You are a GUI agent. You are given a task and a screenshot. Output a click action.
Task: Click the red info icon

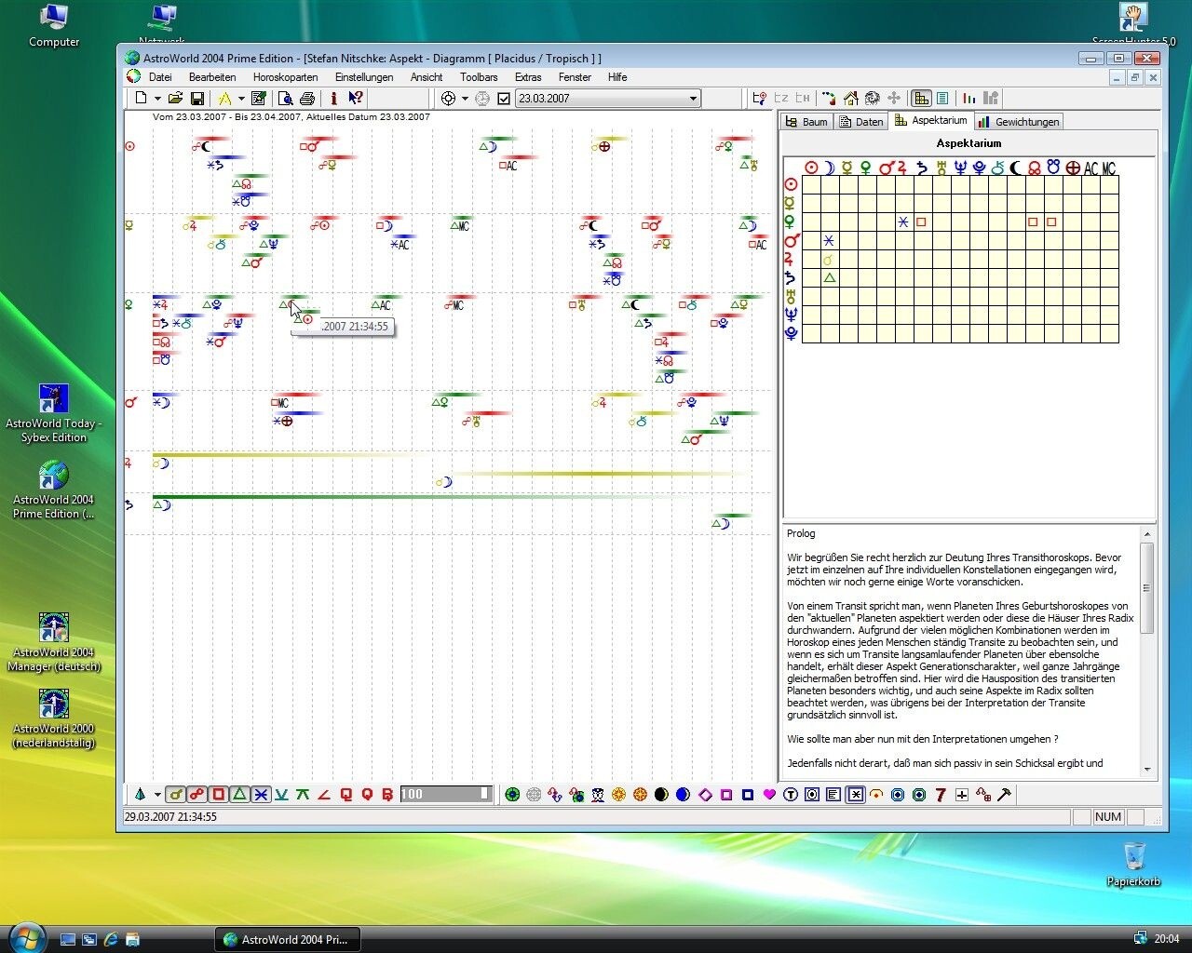point(333,98)
